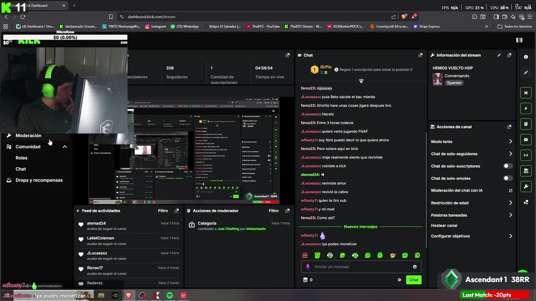This screenshot has height=301, width=536.
Task: Click the chat scrollbar
Action: pos(426,189)
